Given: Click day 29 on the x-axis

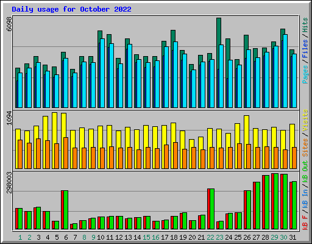Looking at the screenshot, I should pos(274,237).
